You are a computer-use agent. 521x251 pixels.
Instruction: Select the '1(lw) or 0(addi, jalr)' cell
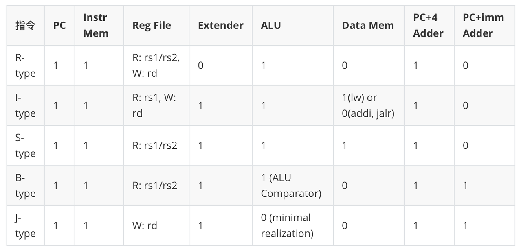click(369, 105)
